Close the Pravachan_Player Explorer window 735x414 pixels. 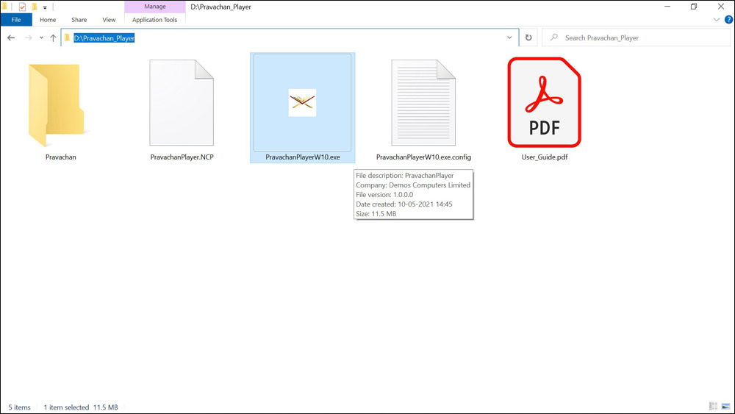tap(721, 7)
